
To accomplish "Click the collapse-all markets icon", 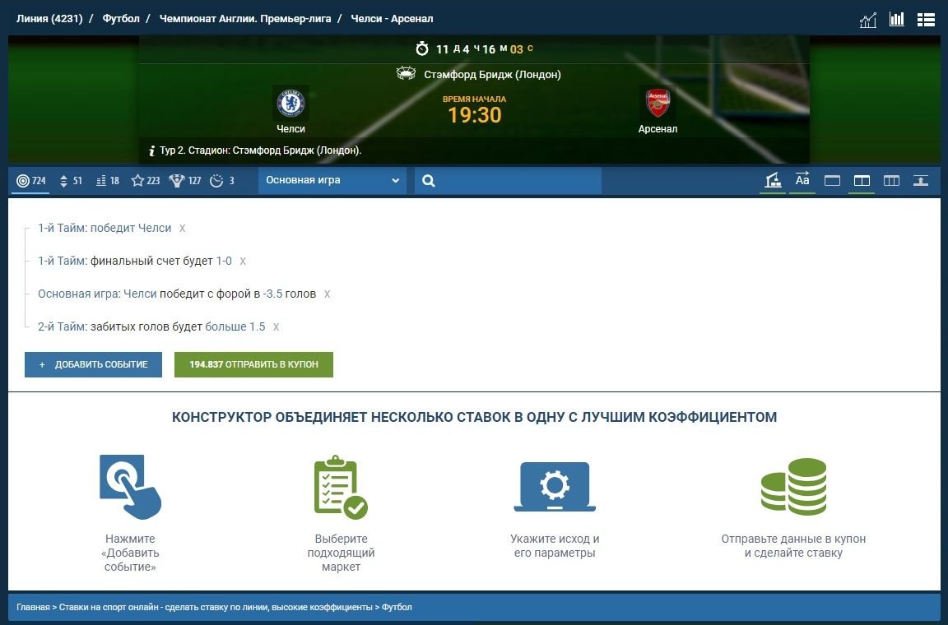I will (921, 181).
